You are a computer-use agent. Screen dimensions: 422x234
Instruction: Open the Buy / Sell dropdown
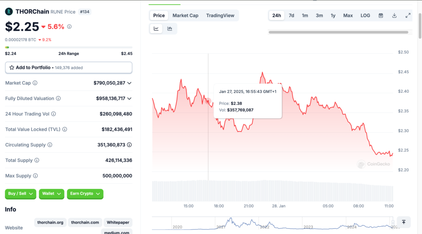[21, 194]
